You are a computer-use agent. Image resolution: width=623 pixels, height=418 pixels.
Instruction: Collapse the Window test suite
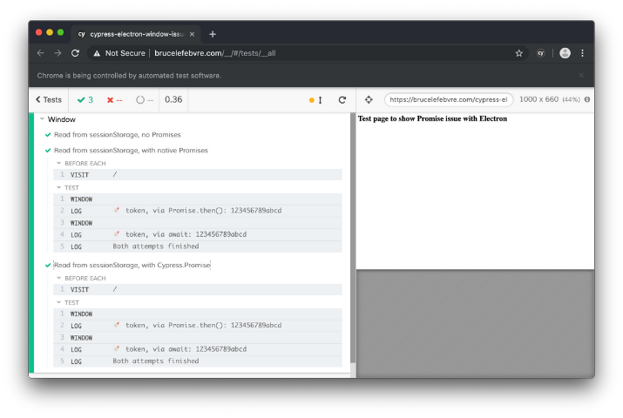point(42,119)
